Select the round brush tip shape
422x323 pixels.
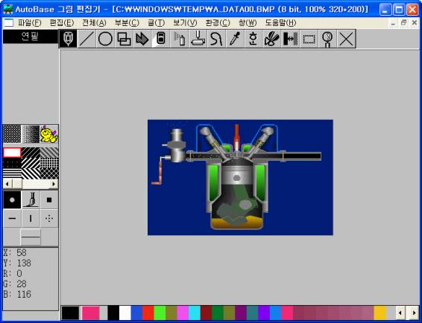click(x=12, y=200)
